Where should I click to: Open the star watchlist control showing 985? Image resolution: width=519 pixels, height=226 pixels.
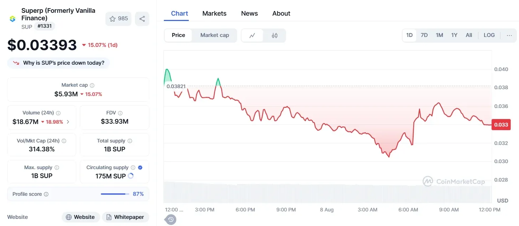(x=118, y=18)
